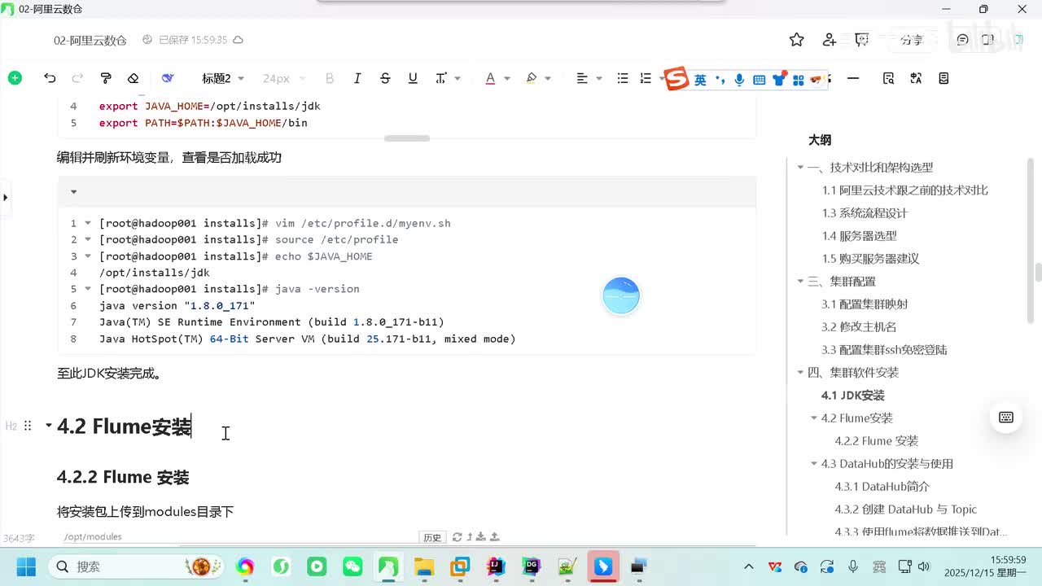Undo the last edit
This screenshot has height=586, width=1042.
pos(50,78)
